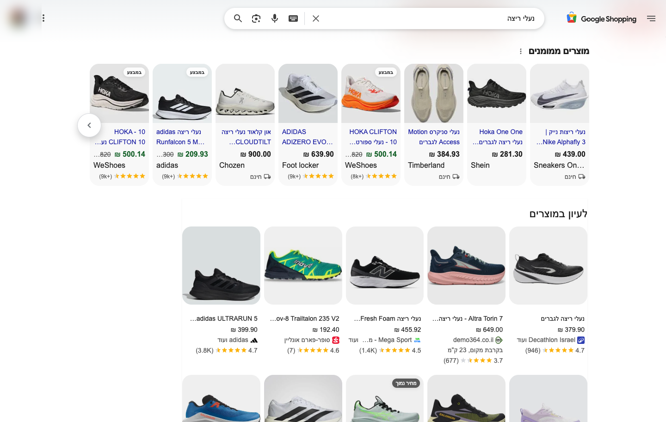This screenshot has width=666, height=422.
Task: Click the Sneakers On seller name
Action: [x=559, y=165]
